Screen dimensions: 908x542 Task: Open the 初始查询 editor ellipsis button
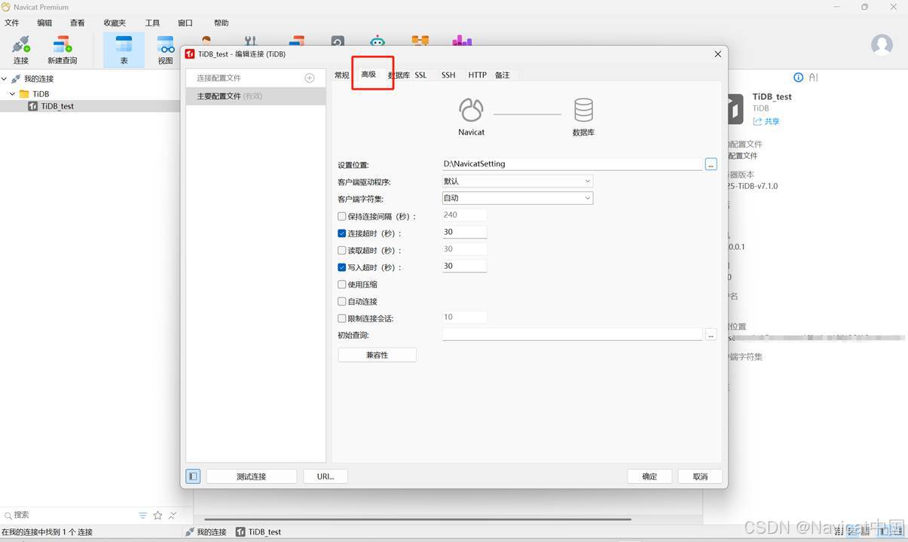(x=711, y=335)
